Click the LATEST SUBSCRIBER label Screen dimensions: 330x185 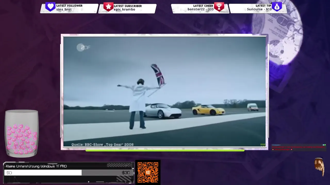tap(128, 6)
